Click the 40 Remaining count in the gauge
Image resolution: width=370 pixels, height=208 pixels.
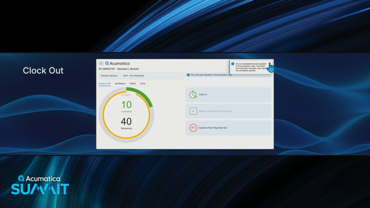[x=126, y=122]
